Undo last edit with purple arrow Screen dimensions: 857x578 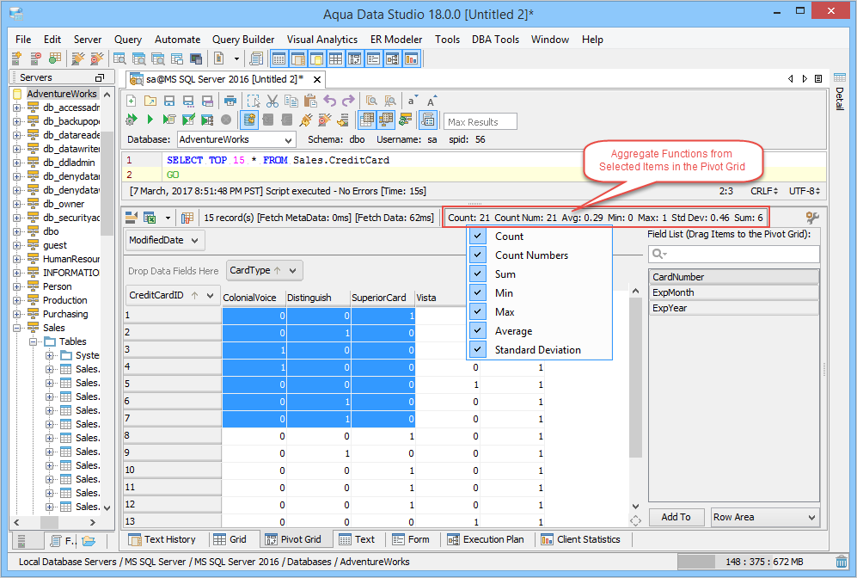pyautogui.click(x=329, y=101)
